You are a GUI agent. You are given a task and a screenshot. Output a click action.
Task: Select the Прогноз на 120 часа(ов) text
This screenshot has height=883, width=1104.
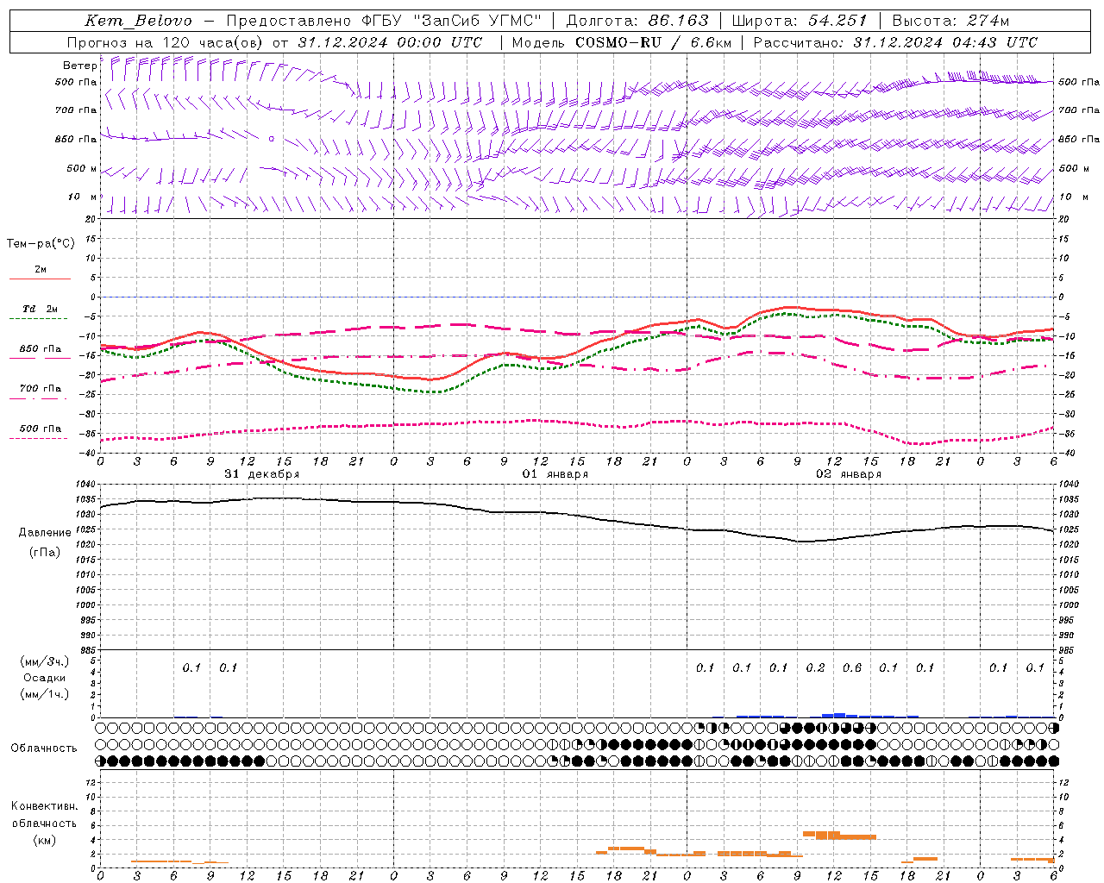[166, 42]
